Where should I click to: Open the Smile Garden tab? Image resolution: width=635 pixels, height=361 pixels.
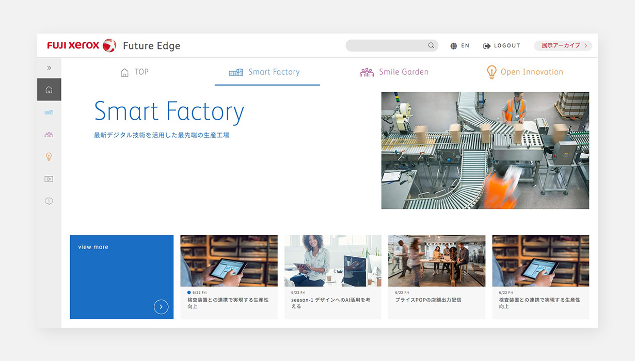tap(394, 72)
